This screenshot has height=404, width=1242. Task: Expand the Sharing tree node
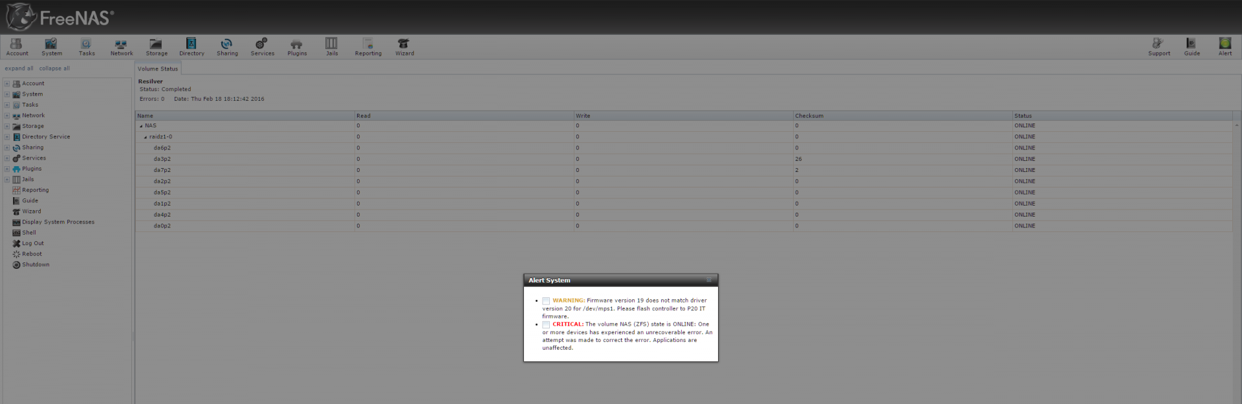pos(7,147)
